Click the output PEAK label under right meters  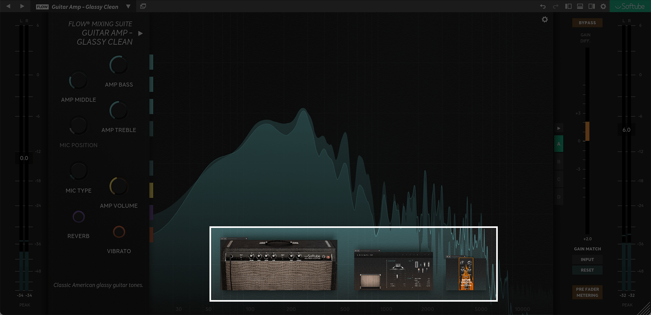627,305
